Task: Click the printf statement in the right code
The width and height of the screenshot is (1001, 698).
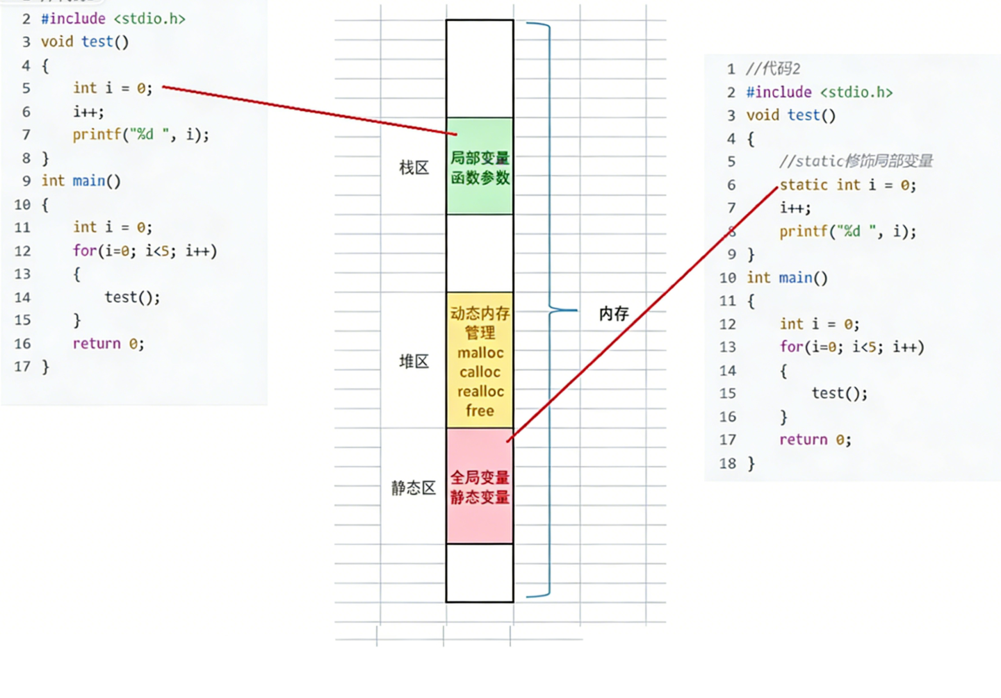Action: coord(848,231)
